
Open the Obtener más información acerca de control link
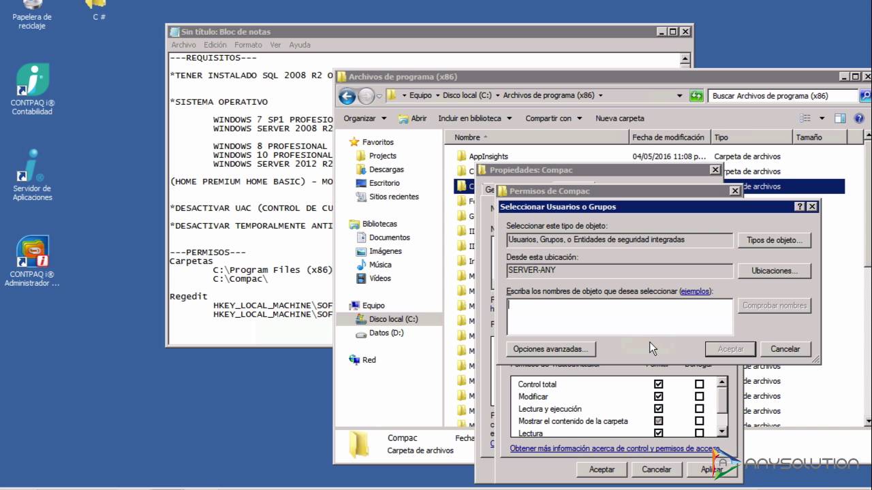point(614,448)
